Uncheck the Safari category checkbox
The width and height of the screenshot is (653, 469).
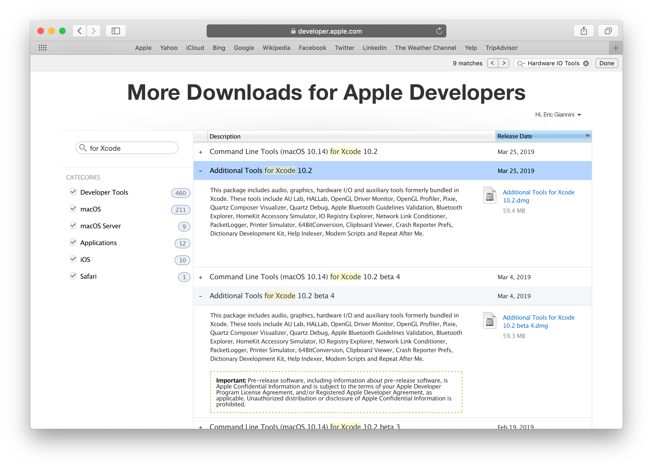(73, 276)
